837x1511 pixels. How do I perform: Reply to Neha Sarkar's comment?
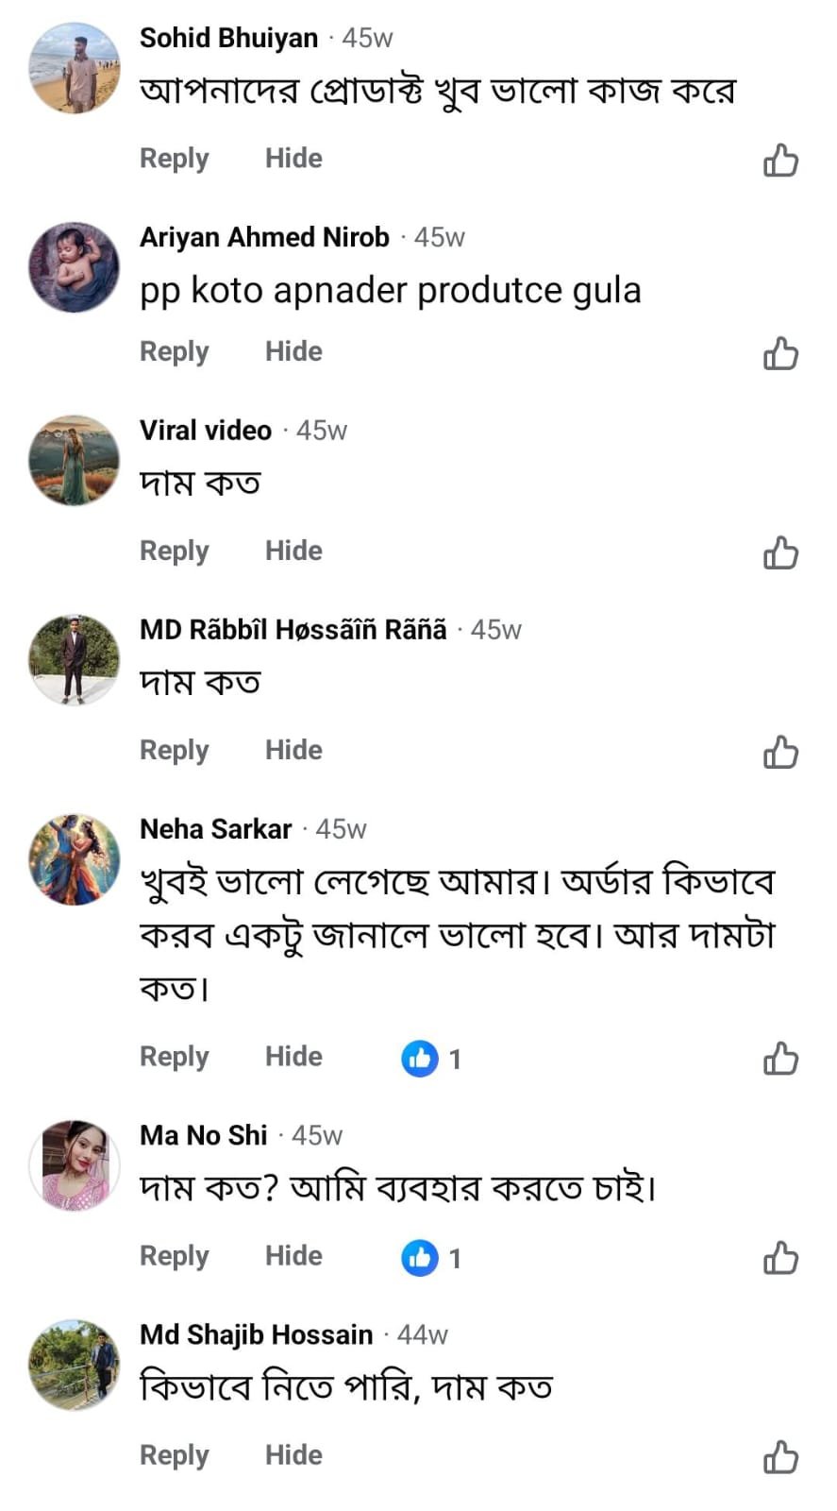point(174,1057)
